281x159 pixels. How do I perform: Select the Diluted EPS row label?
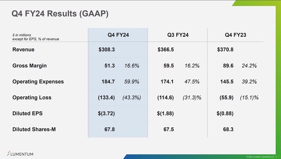(x=27, y=113)
